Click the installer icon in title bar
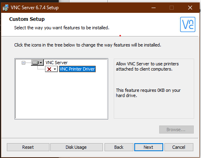201x158 pixels. click(6, 8)
